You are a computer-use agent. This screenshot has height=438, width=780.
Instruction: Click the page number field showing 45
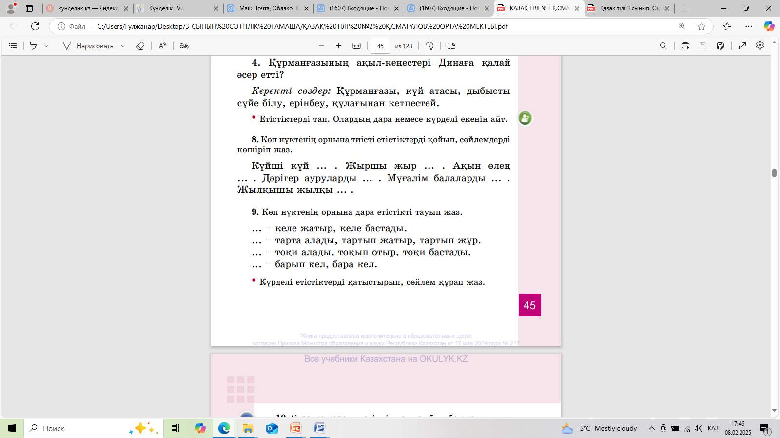coord(380,46)
